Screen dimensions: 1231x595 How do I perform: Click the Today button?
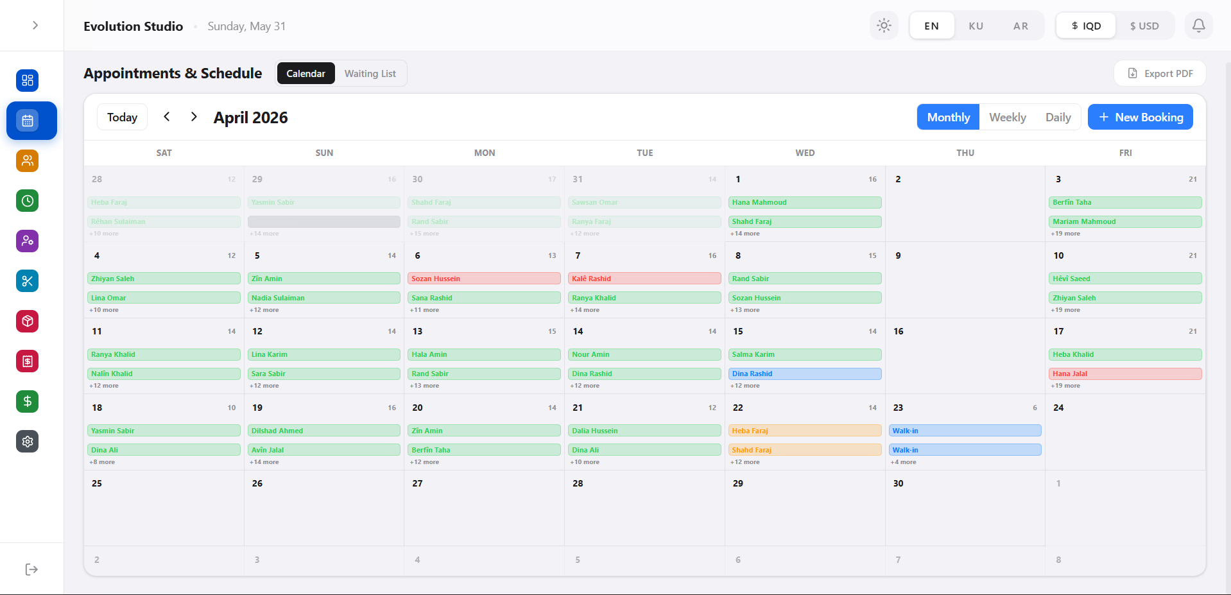tap(122, 117)
